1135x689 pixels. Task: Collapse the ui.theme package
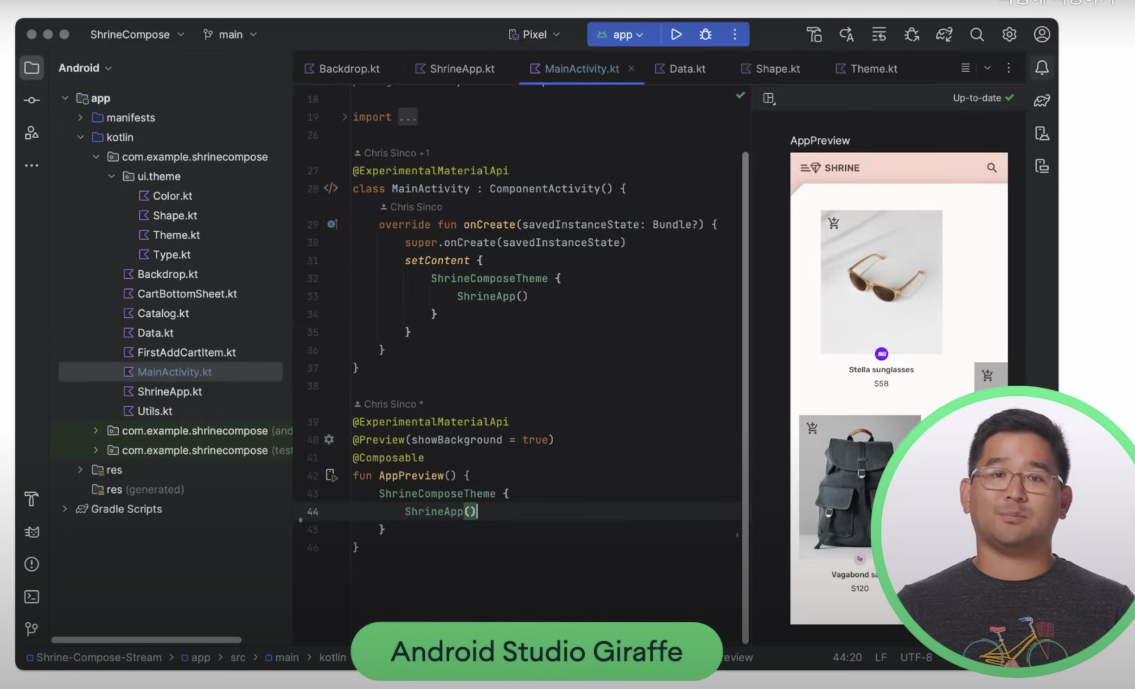[111, 176]
